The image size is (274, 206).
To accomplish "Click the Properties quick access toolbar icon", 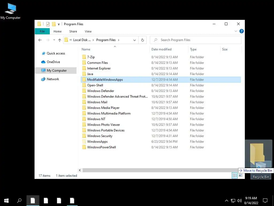I will (48, 24).
